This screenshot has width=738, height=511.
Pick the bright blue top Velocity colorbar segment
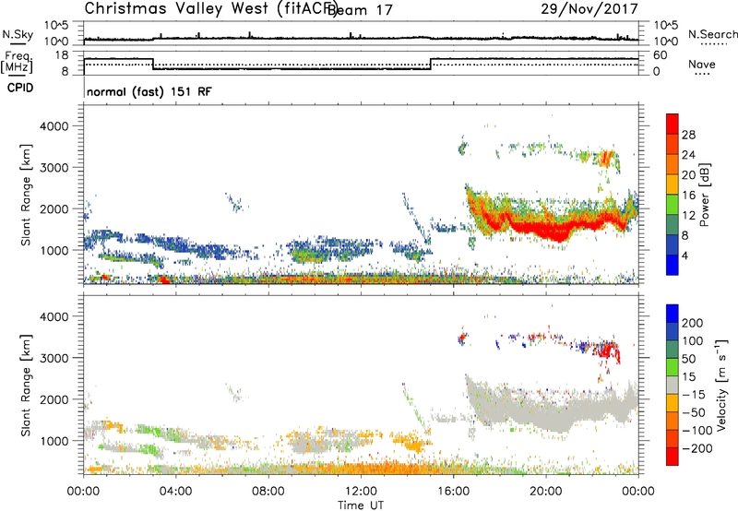[x=673, y=314]
